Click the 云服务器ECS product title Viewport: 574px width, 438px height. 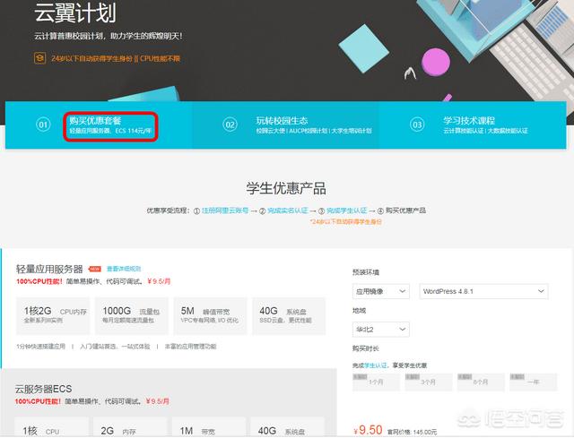44,389
